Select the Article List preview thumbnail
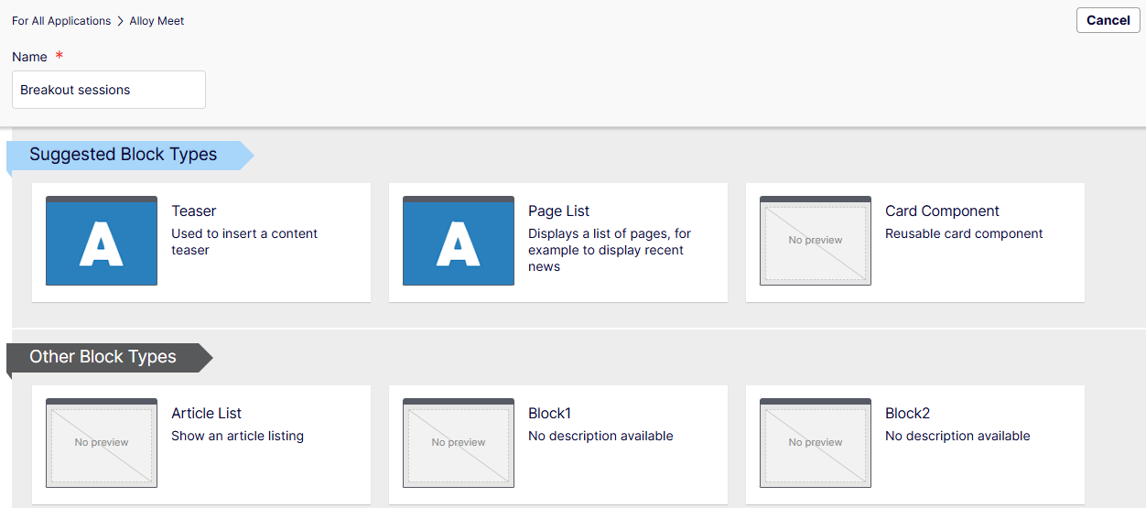1146x508 pixels. tap(102, 443)
